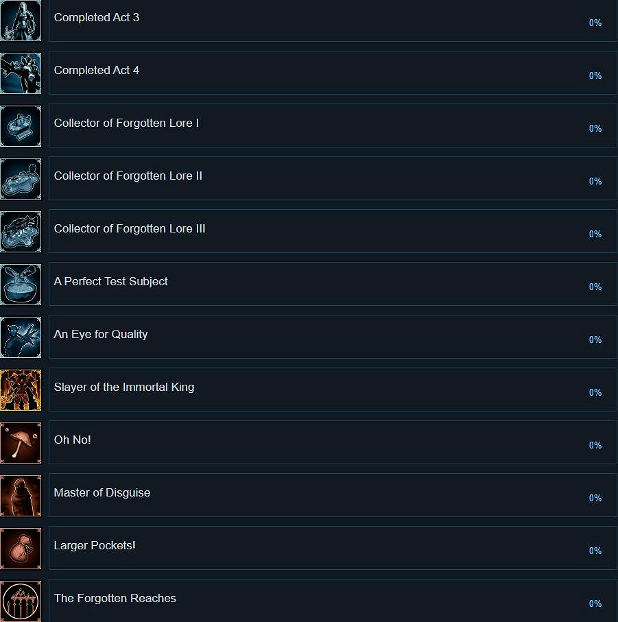
Task: Click the Completed Act 4 percentage value
Action: (x=595, y=76)
